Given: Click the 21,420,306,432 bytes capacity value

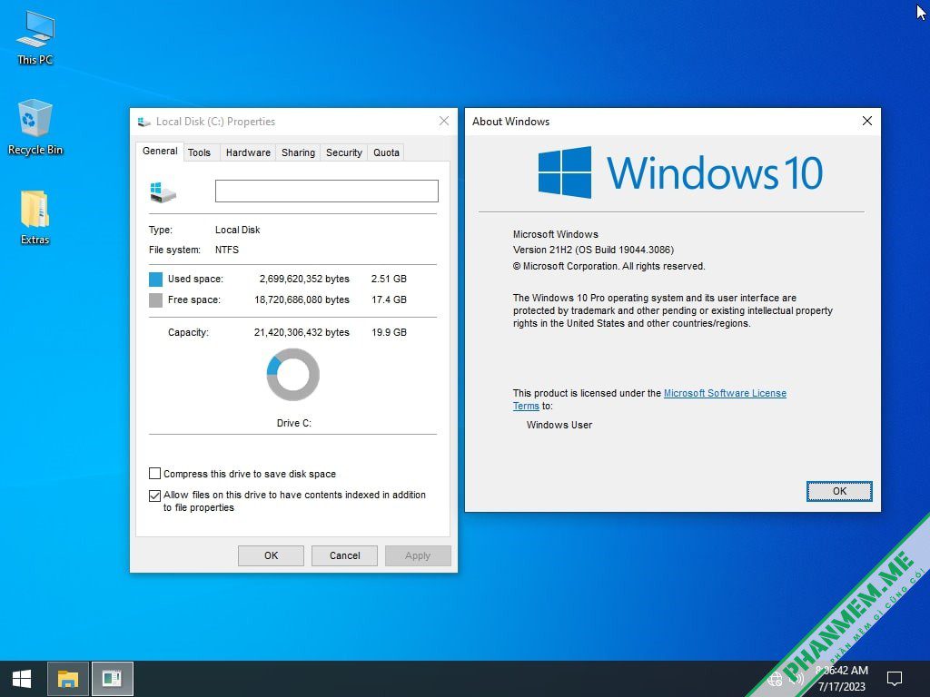Looking at the screenshot, I should pyautogui.click(x=302, y=332).
